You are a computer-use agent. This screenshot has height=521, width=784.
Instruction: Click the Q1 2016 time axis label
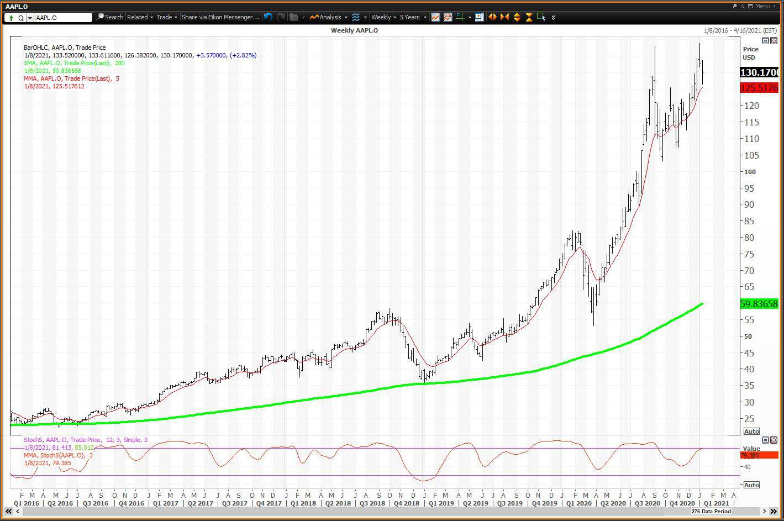27,503
